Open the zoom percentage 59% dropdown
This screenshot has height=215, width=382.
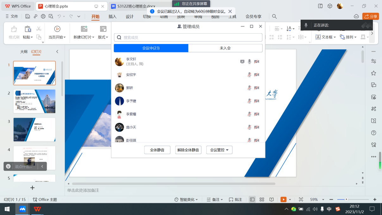click(x=317, y=199)
